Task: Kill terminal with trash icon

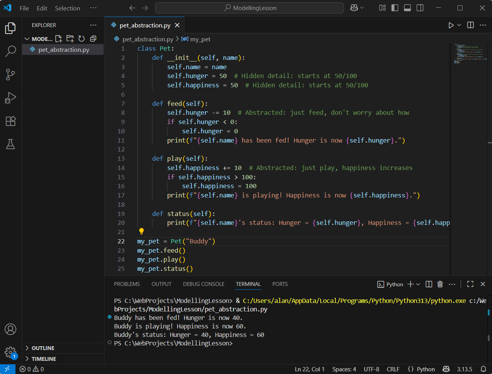Action: pyautogui.click(x=440, y=284)
